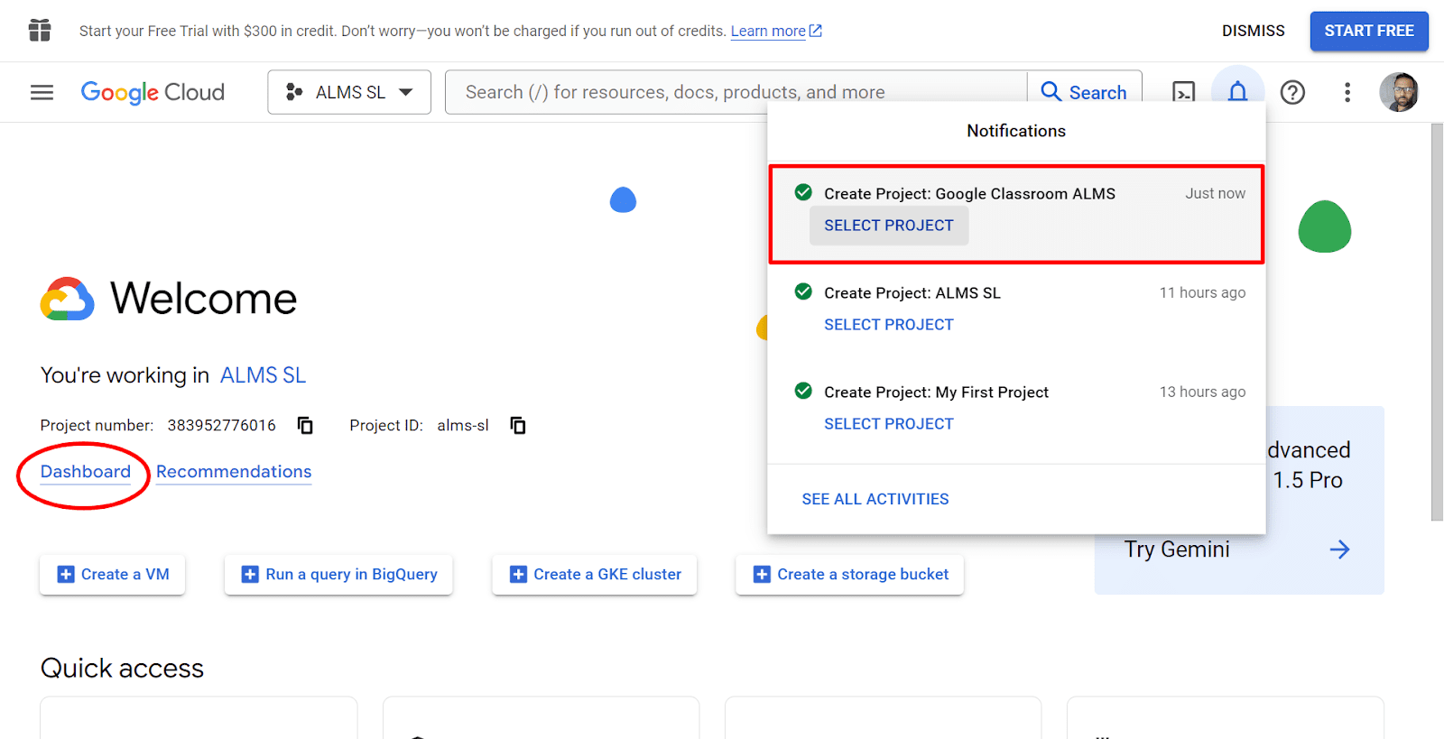
Task: Open the main navigation hamburger menu
Action: tap(42, 92)
